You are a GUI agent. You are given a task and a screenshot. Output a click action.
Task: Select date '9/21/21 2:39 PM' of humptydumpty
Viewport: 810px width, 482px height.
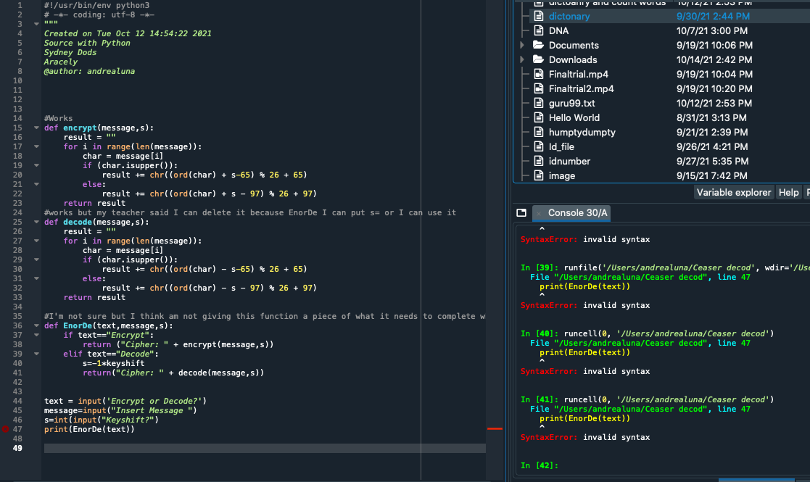click(712, 132)
